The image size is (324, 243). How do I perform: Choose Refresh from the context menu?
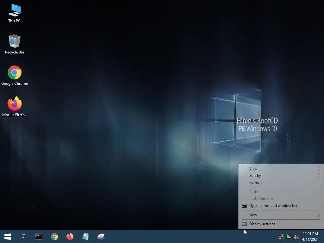pyautogui.click(x=281, y=183)
